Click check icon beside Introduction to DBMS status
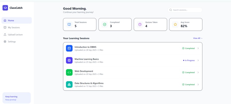231x104 pixels. click(183, 48)
